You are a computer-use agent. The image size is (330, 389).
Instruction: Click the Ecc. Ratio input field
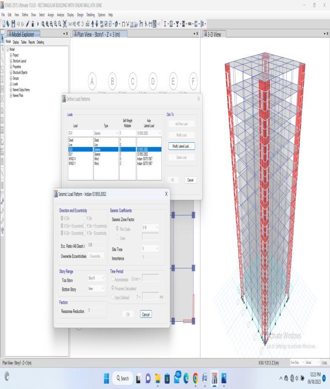point(96,245)
